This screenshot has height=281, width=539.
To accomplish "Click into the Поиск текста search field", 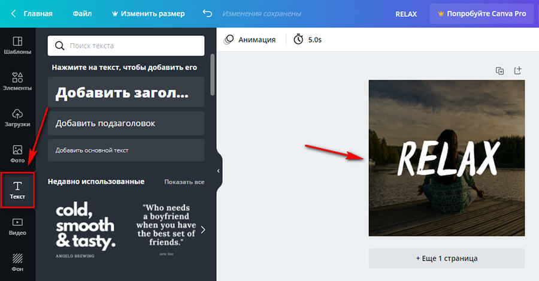I will [126, 46].
